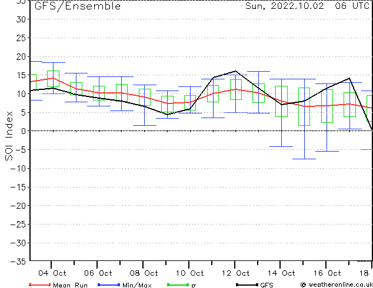Click the y-axis value '−35'
This screenshot has height=288, width=373.
[x=18, y=262]
